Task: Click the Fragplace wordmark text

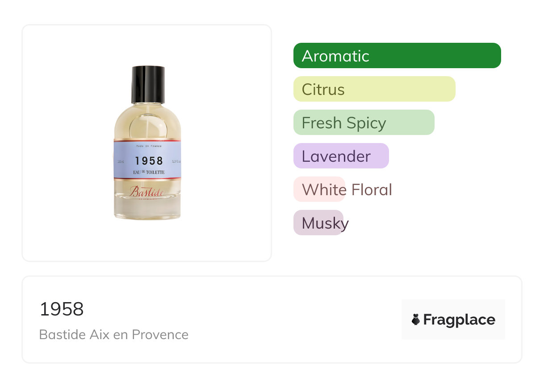Action: point(459,319)
